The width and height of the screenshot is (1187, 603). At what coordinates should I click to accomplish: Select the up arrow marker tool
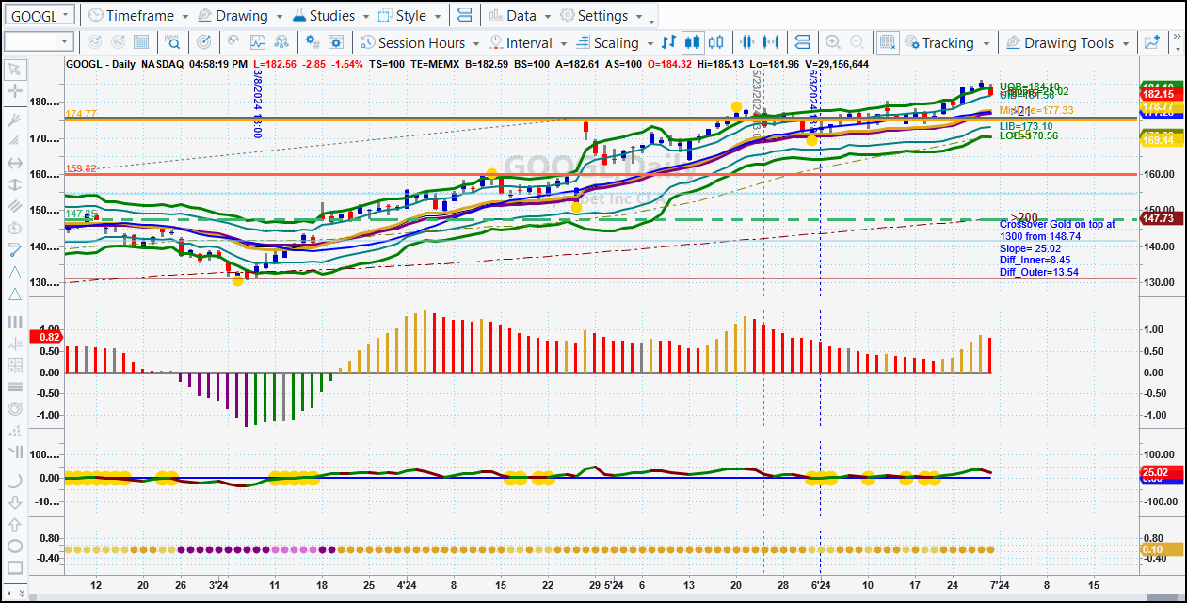click(15, 524)
